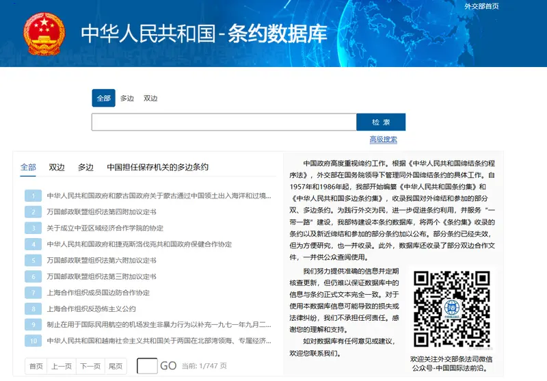Open 万国邮政联盟组织法第六附加议定书
547x381 pixels.
(x=101, y=261)
